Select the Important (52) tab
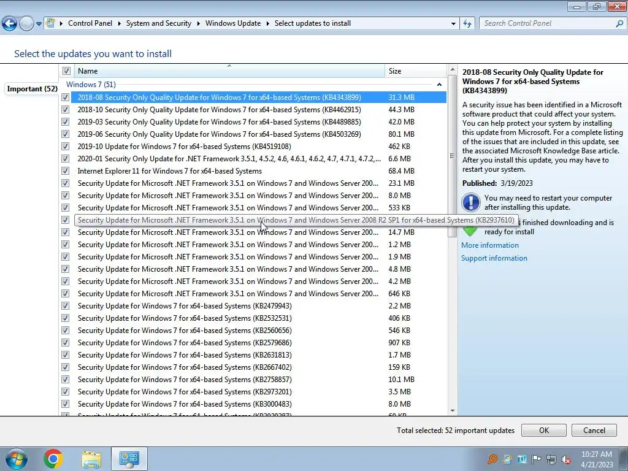The width and height of the screenshot is (628, 471). pos(32,89)
